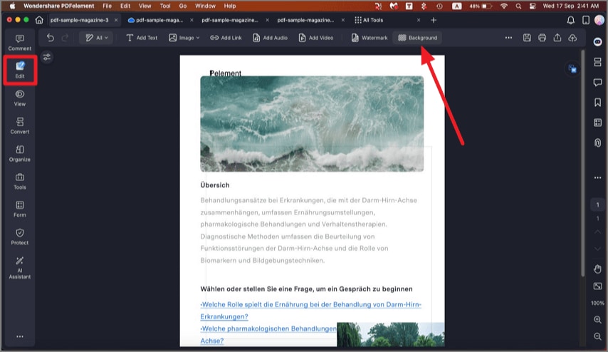
Task: Go to the Home screen icon
Action: [39, 20]
